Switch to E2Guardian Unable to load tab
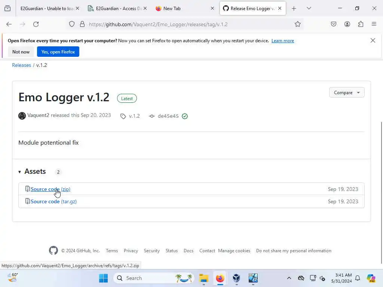This screenshot has width=383, height=287. pos(48,9)
